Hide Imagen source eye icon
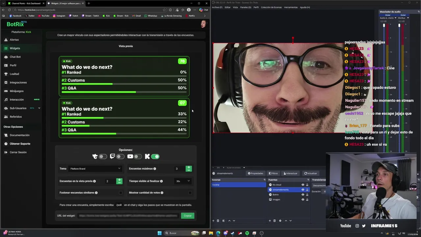Screen dimensions: 421x237 [303, 199]
